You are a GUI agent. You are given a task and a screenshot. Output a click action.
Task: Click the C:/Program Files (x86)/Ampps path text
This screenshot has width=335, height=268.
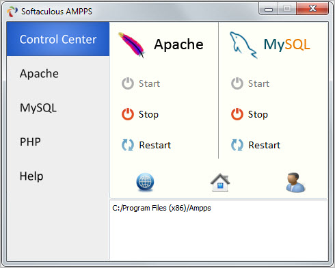[161, 208]
